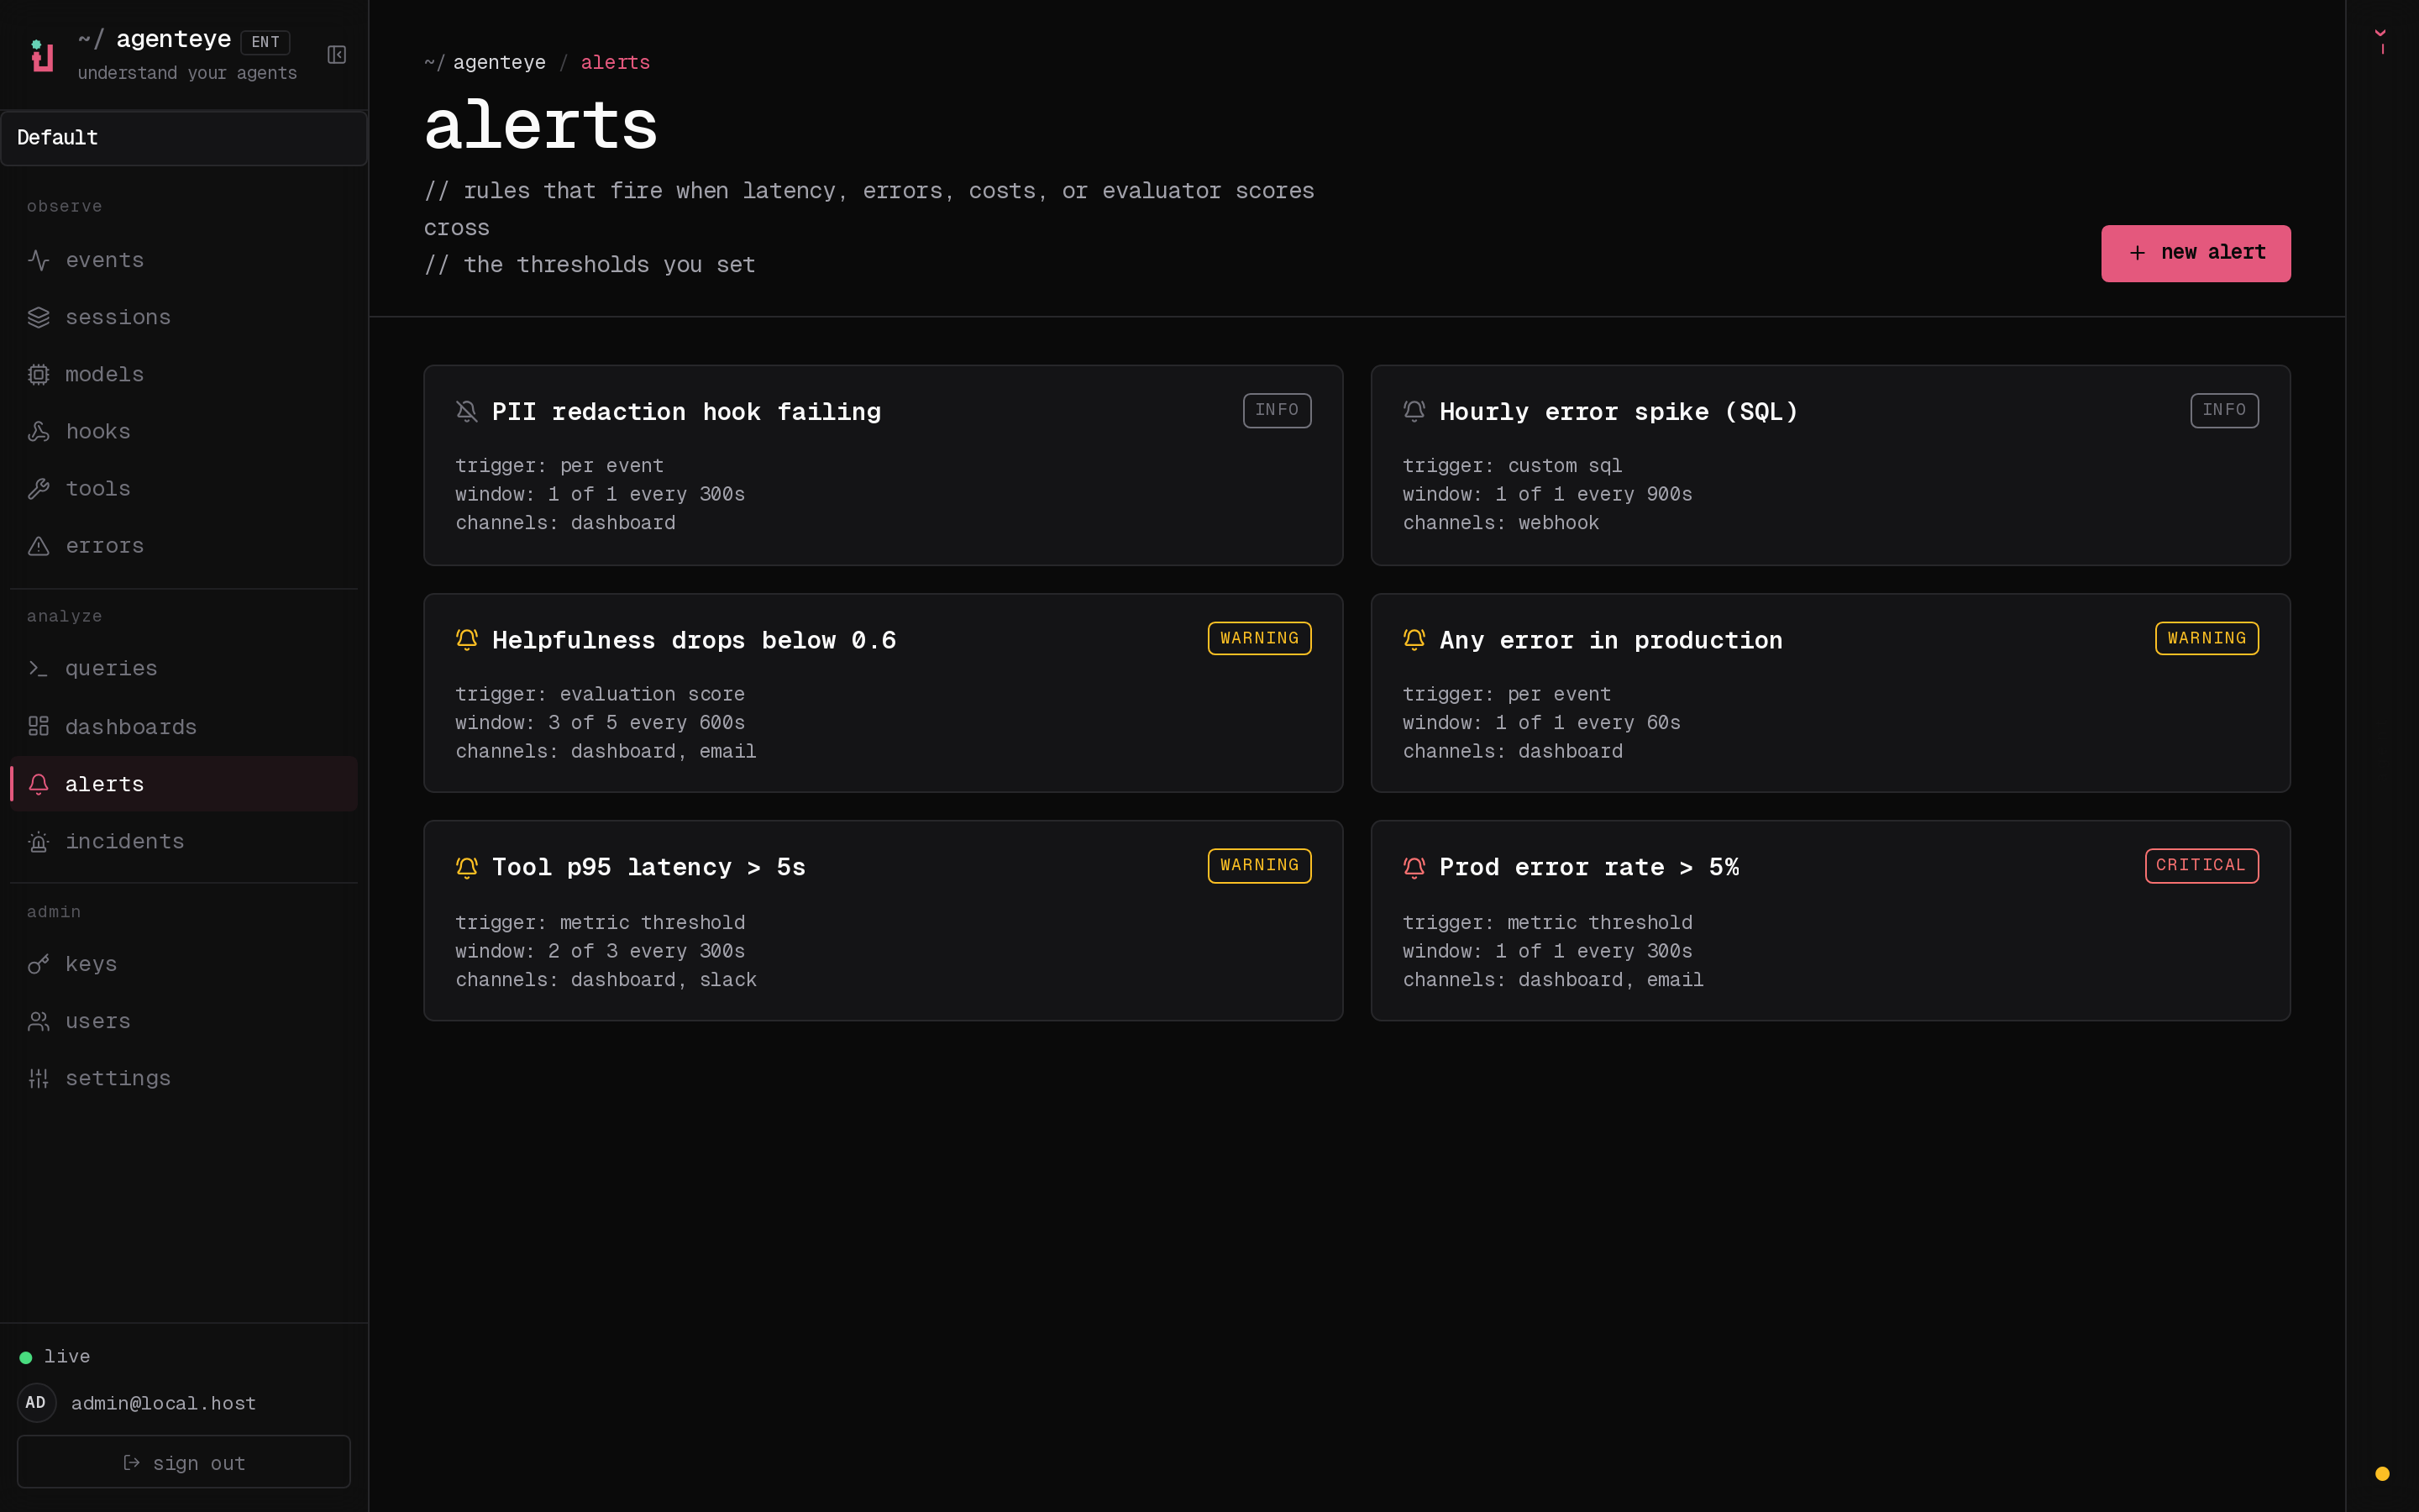Image resolution: width=2419 pixels, height=1512 pixels.
Task: Click the CRITICAL badge on Prod error rate
Action: [x=2201, y=865]
